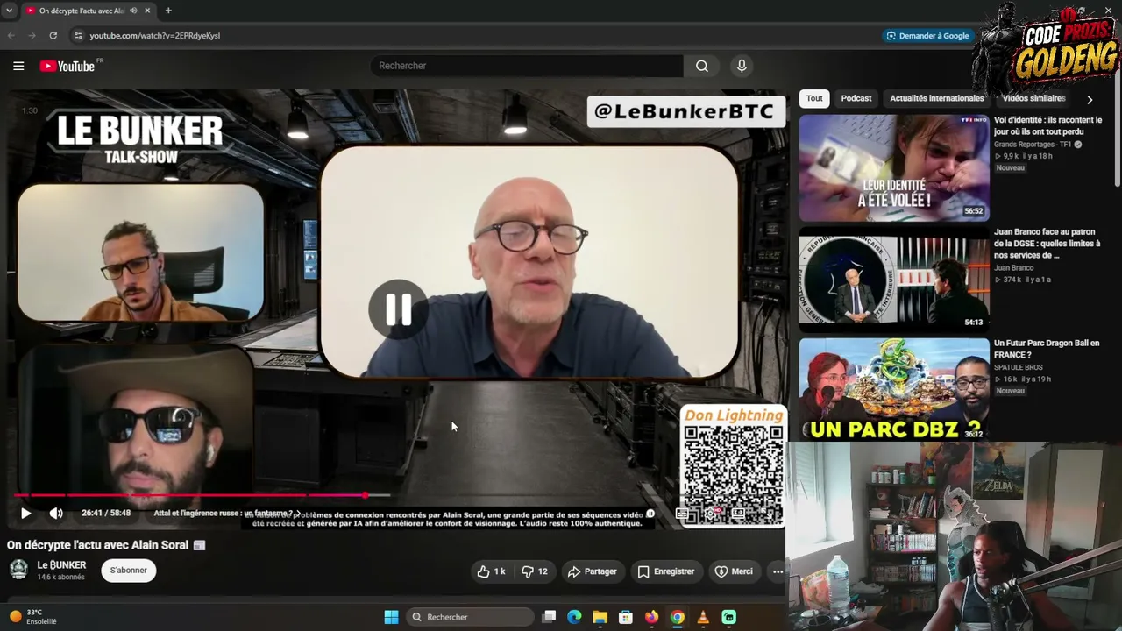Toggle autoplay switch in the player
The image size is (1122, 631).
[650, 514]
